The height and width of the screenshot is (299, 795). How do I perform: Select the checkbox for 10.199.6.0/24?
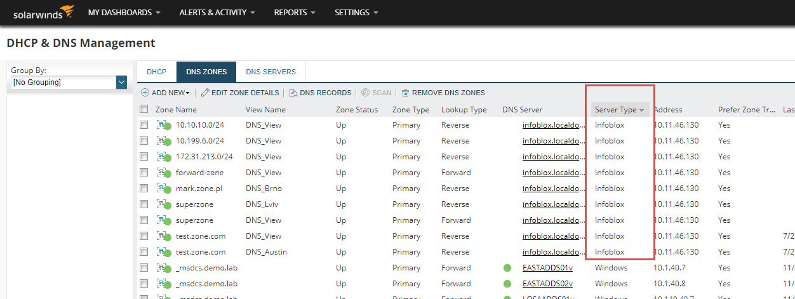pos(144,141)
